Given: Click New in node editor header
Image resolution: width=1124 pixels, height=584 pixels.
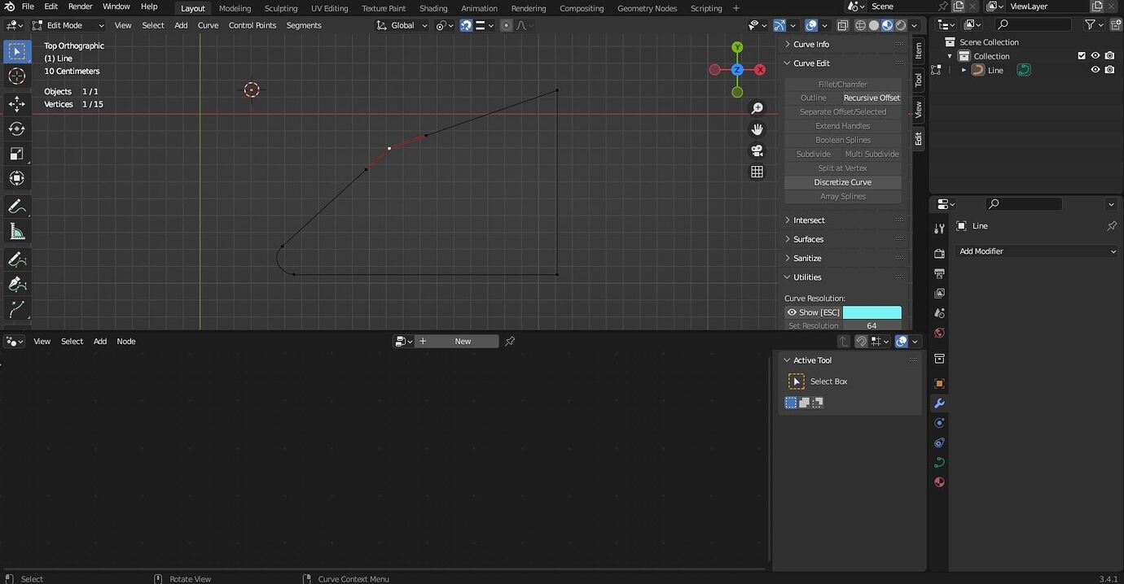Looking at the screenshot, I should (463, 342).
